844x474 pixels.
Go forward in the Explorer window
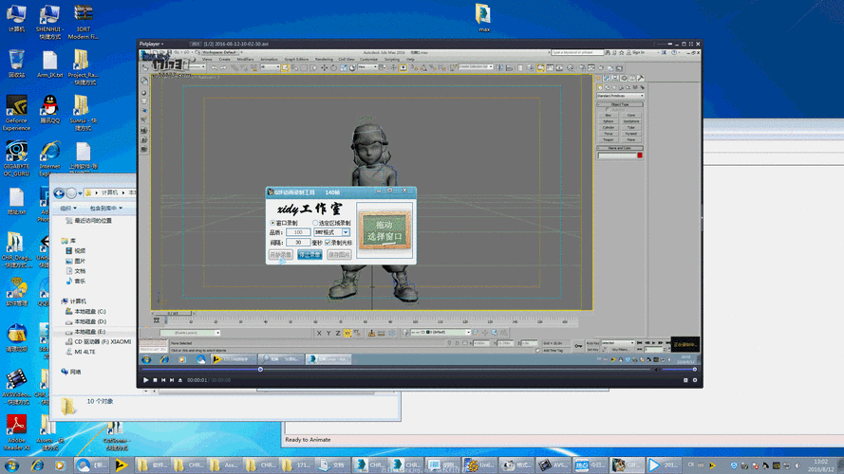71,193
